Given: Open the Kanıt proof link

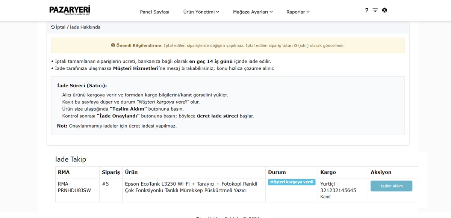Looking at the screenshot, I should 325,197.
